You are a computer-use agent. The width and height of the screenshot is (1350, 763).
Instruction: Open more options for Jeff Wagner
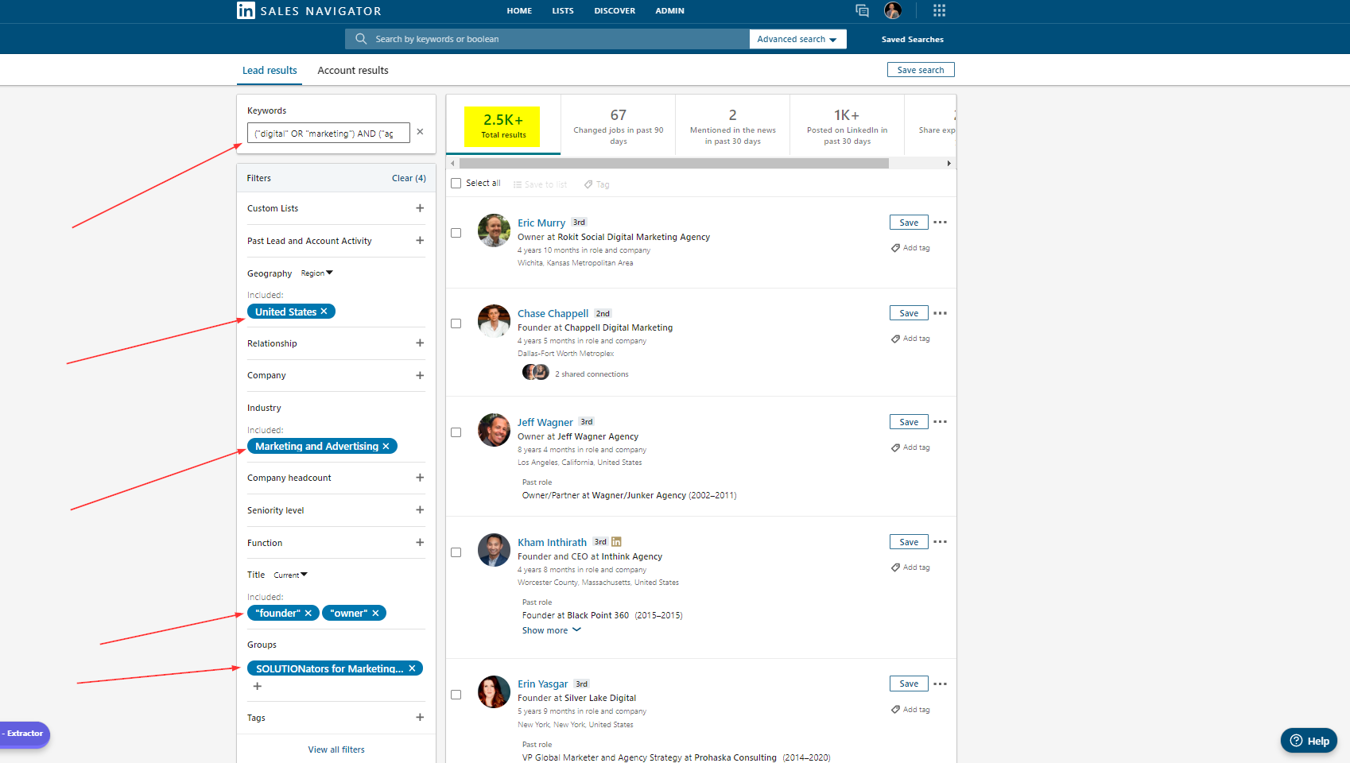coord(940,422)
